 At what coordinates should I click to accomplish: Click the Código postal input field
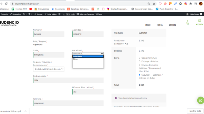[68, 80]
